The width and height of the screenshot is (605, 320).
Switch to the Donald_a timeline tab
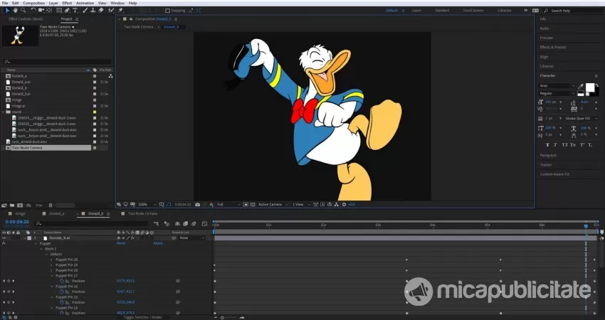tap(57, 213)
